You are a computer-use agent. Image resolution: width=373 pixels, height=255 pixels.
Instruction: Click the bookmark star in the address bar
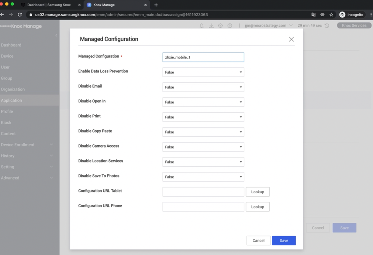click(331, 14)
